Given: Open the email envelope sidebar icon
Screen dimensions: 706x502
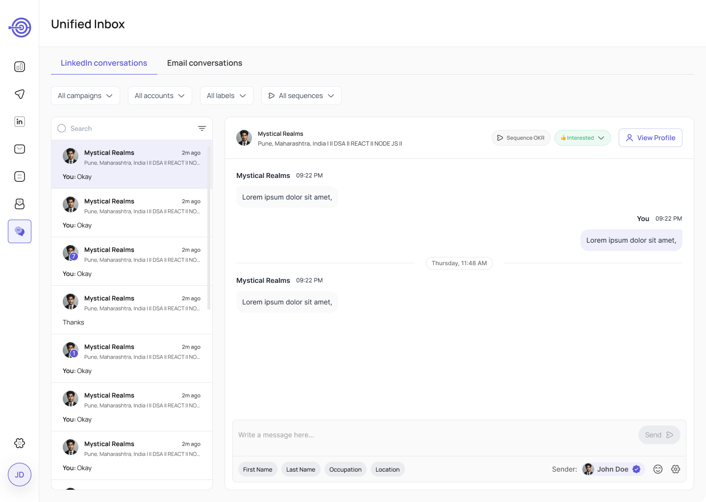Looking at the screenshot, I should tap(20, 149).
